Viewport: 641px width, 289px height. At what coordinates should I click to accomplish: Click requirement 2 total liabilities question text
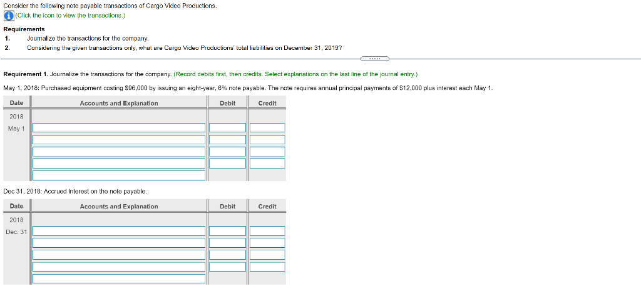(185, 47)
